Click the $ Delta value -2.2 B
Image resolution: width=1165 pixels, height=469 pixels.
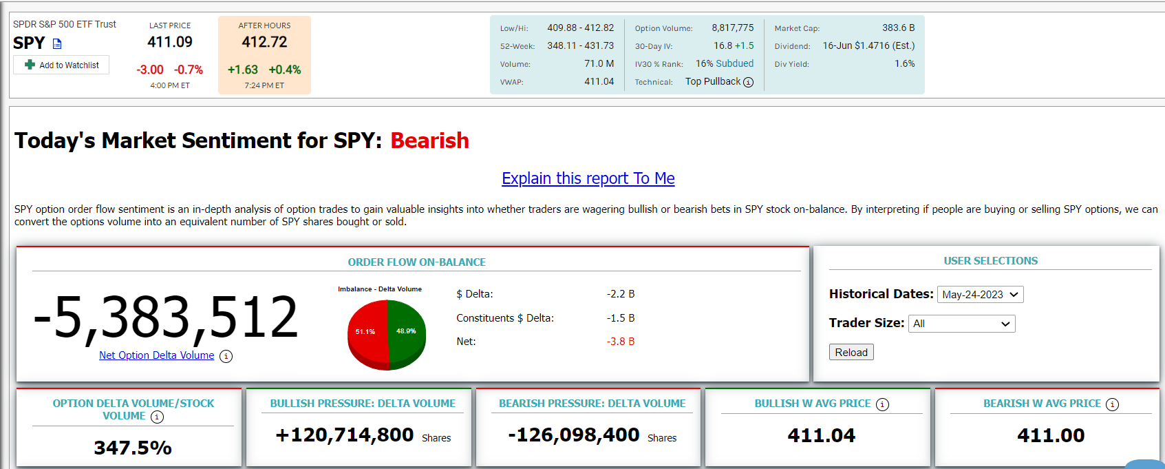point(621,294)
